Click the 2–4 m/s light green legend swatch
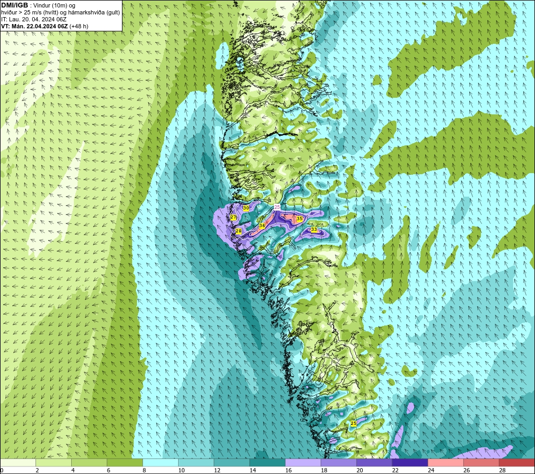The width and height of the screenshot is (535, 474). 53,463
